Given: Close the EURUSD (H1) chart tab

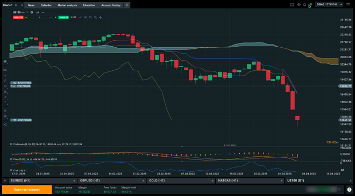Looking at the screenshot, I should pos(74,181).
